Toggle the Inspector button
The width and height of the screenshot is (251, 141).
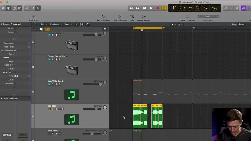[x=9, y=8]
